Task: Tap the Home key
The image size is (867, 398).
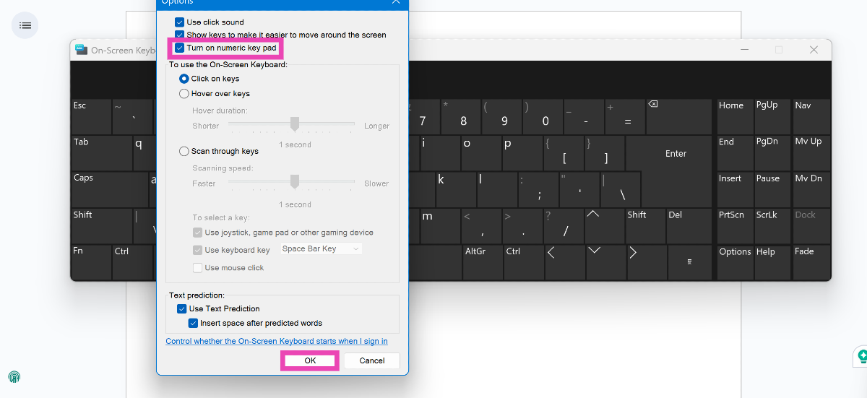Action: [733, 116]
